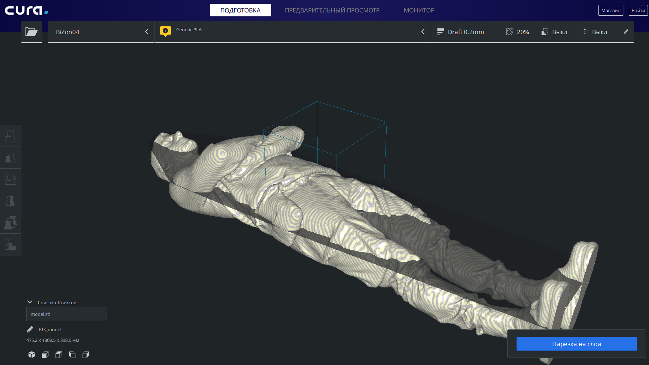Switch to ПРЕДВАРИТЕЛЬНЫЙ ПРОСМОТР tab
The width and height of the screenshot is (649, 365).
pos(332,10)
